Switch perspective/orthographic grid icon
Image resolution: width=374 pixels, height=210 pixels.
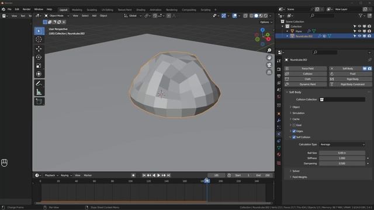click(x=269, y=72)
